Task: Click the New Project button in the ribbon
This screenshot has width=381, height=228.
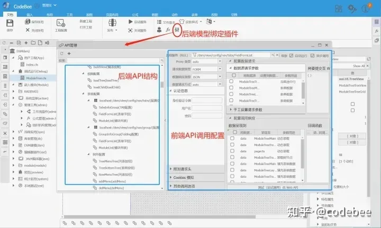Action: coord(86,21)
